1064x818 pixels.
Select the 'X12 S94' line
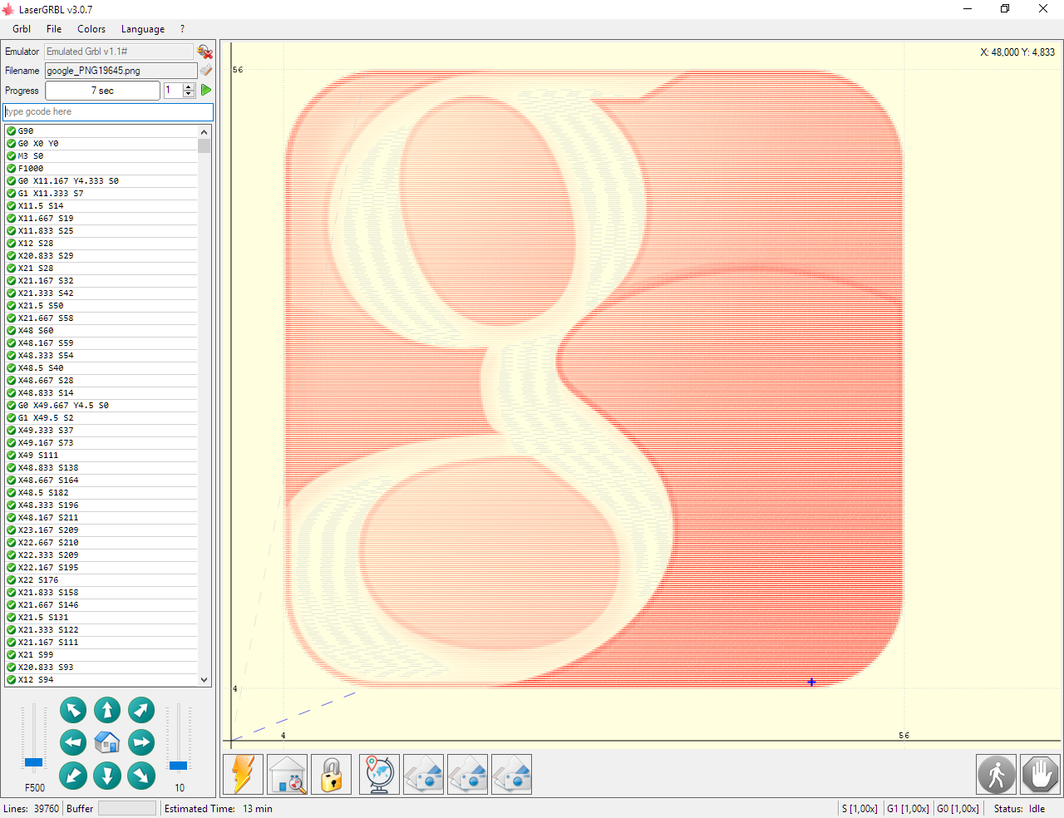click(101, 680)
